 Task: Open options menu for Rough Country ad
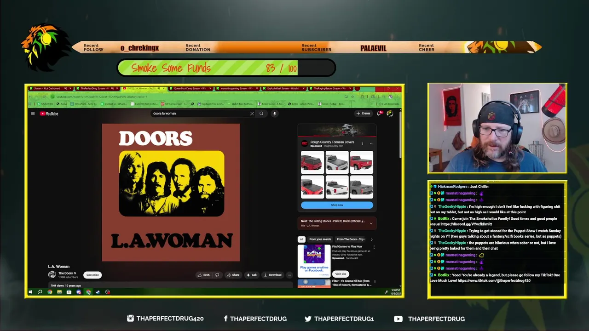(362, 143)
